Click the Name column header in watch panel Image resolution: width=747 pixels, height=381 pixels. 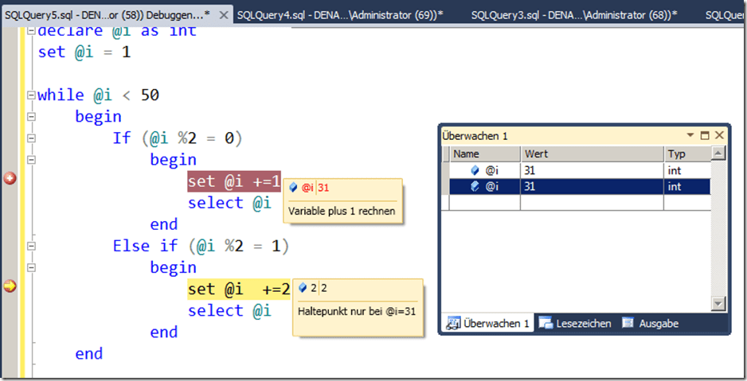(485, 154)
